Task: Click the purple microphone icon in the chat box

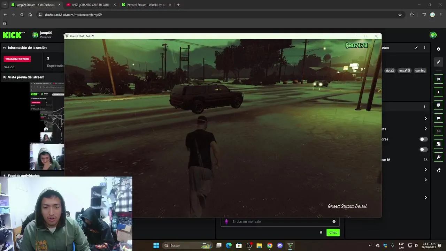Action: 226,221
